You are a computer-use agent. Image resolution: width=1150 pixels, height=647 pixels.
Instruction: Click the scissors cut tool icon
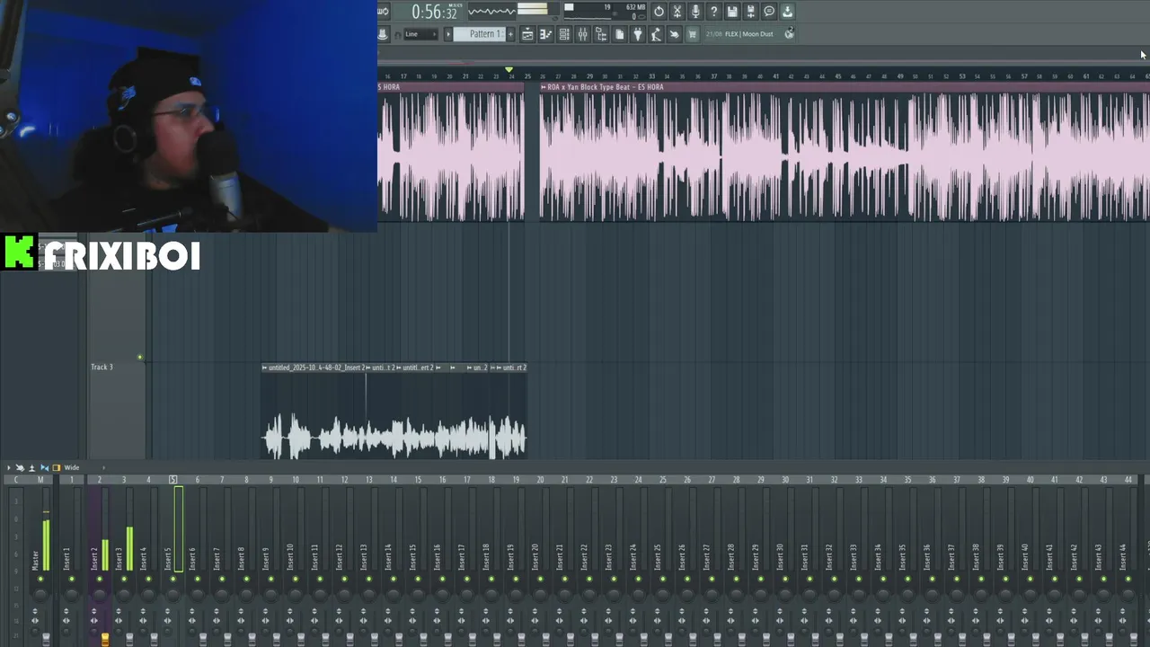point(677,12)
